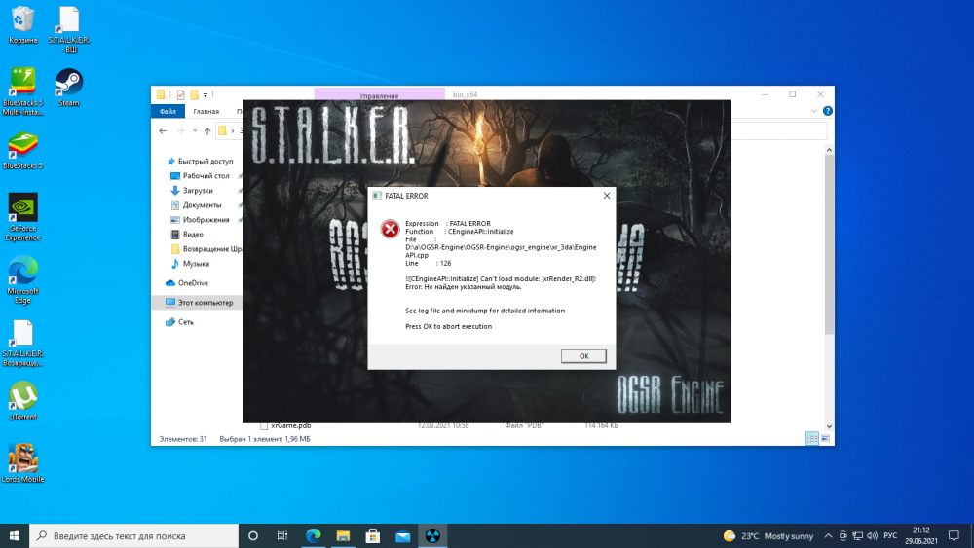Switch to the Главная ribbon tab
The height and width of the screenshot is (548, 974).
coord(206,112)
